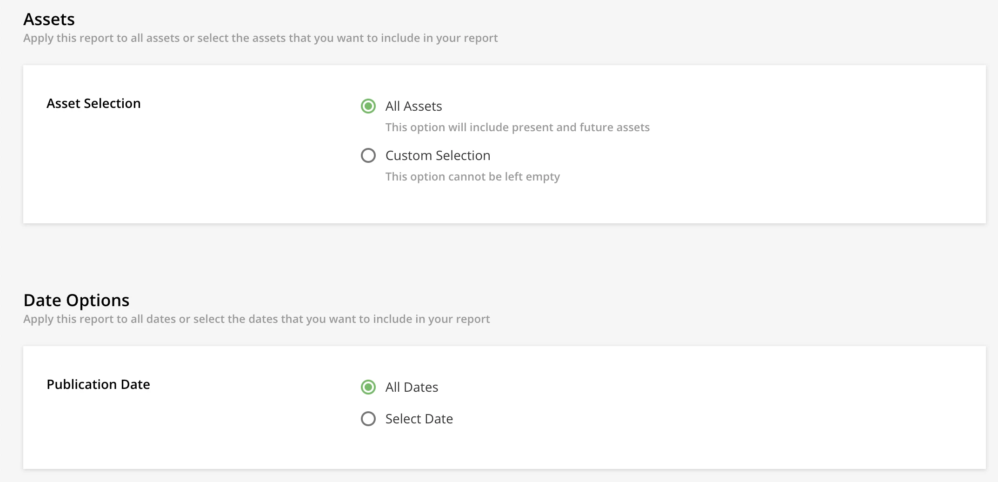
Task: Click the "Assets" section heading
Action: pyautogui.click(x=49, y=20)
